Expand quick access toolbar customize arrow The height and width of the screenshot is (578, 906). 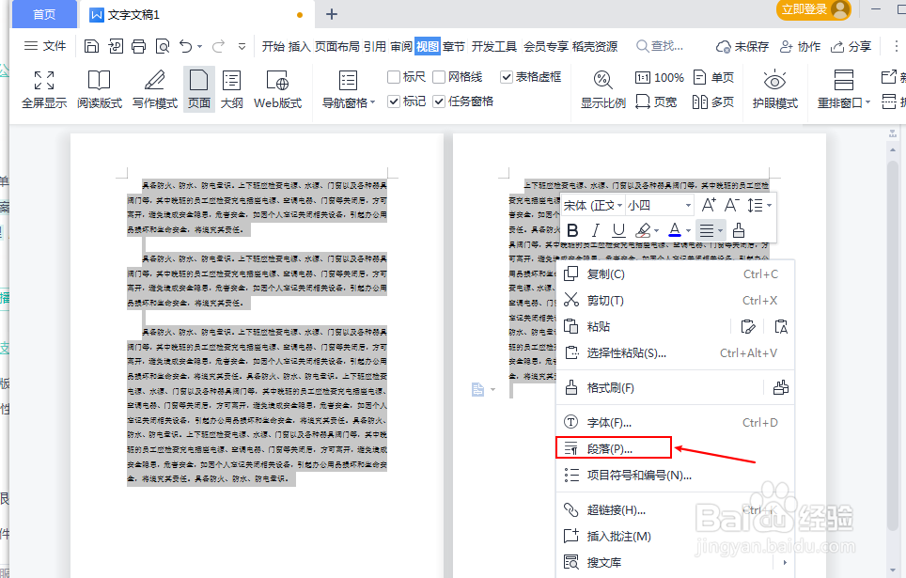click(242, 46)
